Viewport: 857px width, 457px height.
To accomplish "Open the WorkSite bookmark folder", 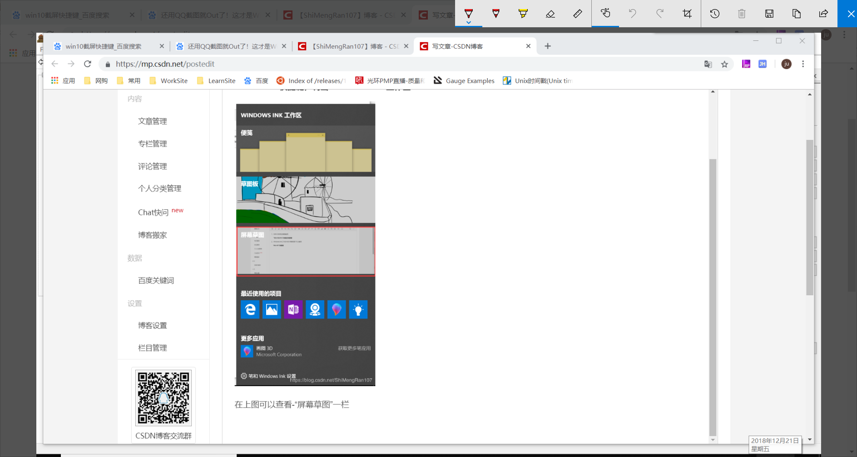I will [168, 81].
